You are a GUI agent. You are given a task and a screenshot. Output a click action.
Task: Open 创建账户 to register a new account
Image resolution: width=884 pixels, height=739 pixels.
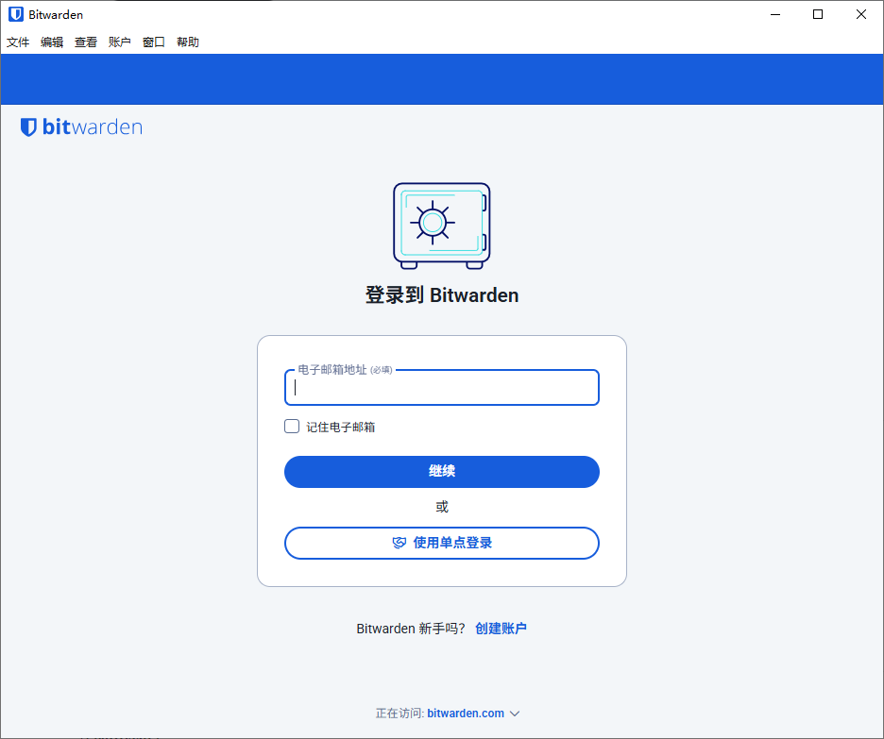pos(501,628)
